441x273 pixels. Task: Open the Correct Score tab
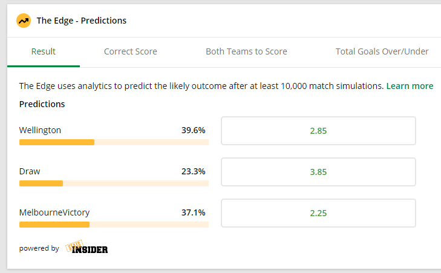point(131,51)
